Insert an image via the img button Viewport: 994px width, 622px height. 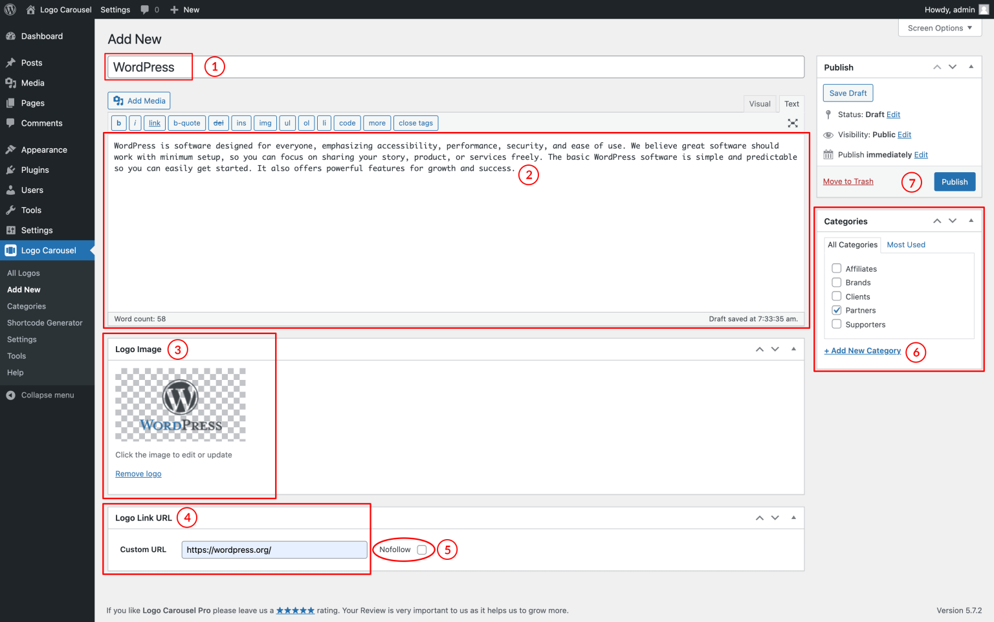point(265,122)
